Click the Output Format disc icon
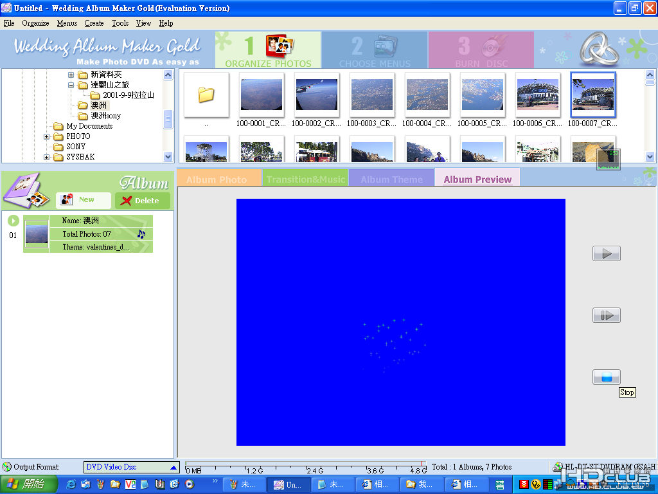The image size is (658, 494). 6,467
